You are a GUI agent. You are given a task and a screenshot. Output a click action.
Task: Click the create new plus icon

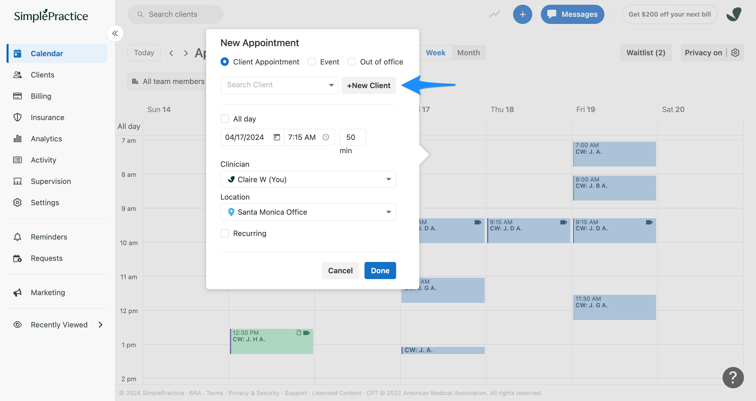coord(523,14)
